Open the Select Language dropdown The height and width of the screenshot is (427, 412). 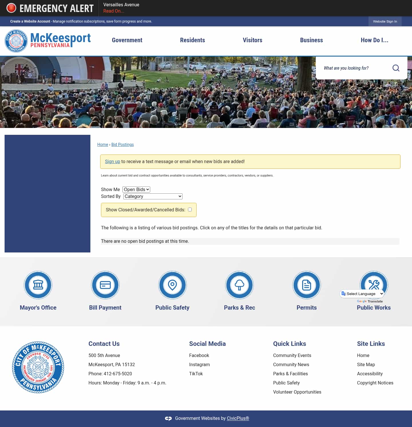click(x=362, y=294)
